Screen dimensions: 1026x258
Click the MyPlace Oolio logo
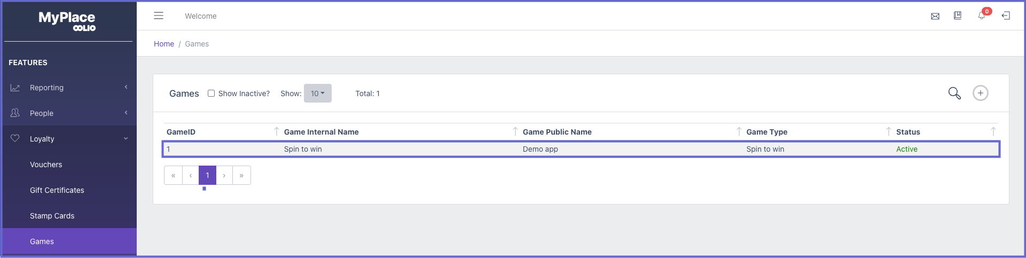pos(67,21)
